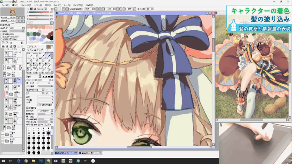Click the foreground brown color swatch

click(x=49, y=47)
